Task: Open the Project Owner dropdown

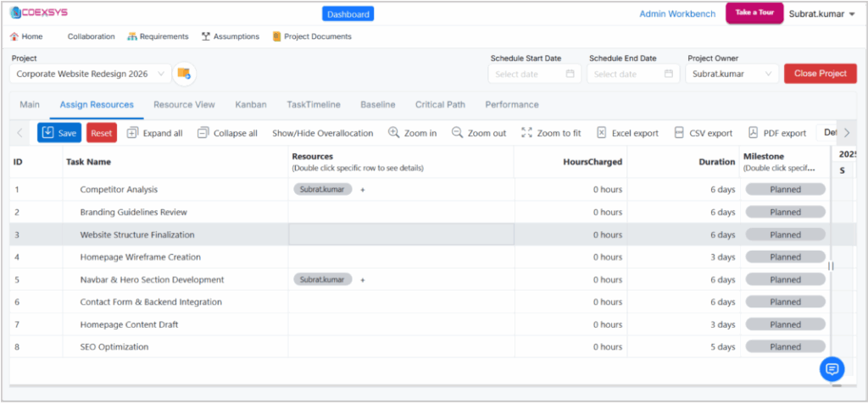Action: [x=731, y=74]
